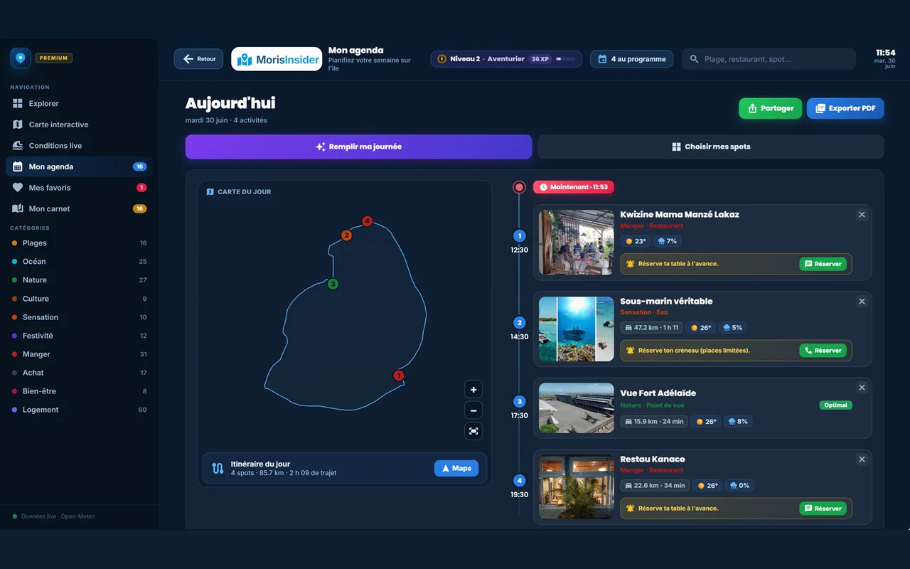Click red map marker number 1
This screenshot has height=569, width=910.
point(399,376)
